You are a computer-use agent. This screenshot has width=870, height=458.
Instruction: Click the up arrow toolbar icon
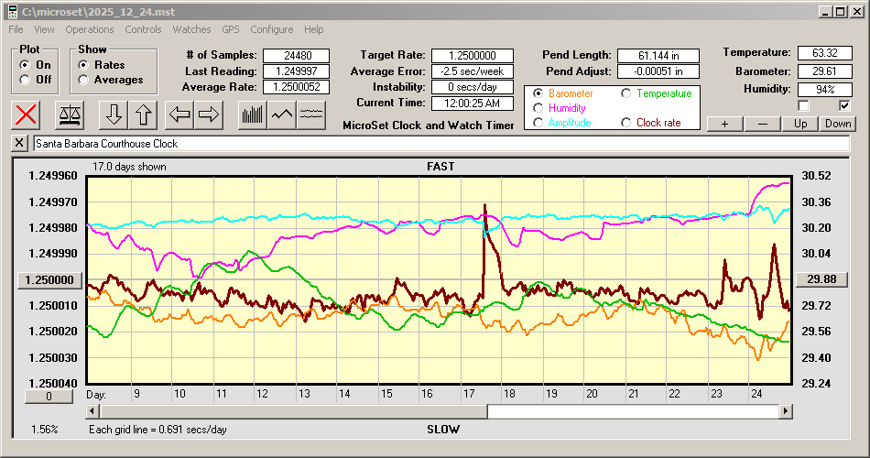click(x=144, y=114)
